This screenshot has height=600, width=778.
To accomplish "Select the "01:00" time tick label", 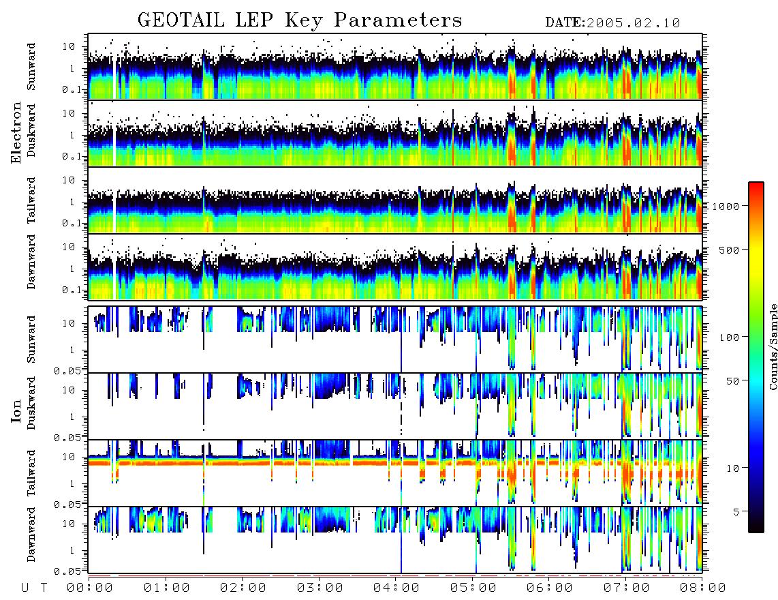I will [167, 588].
